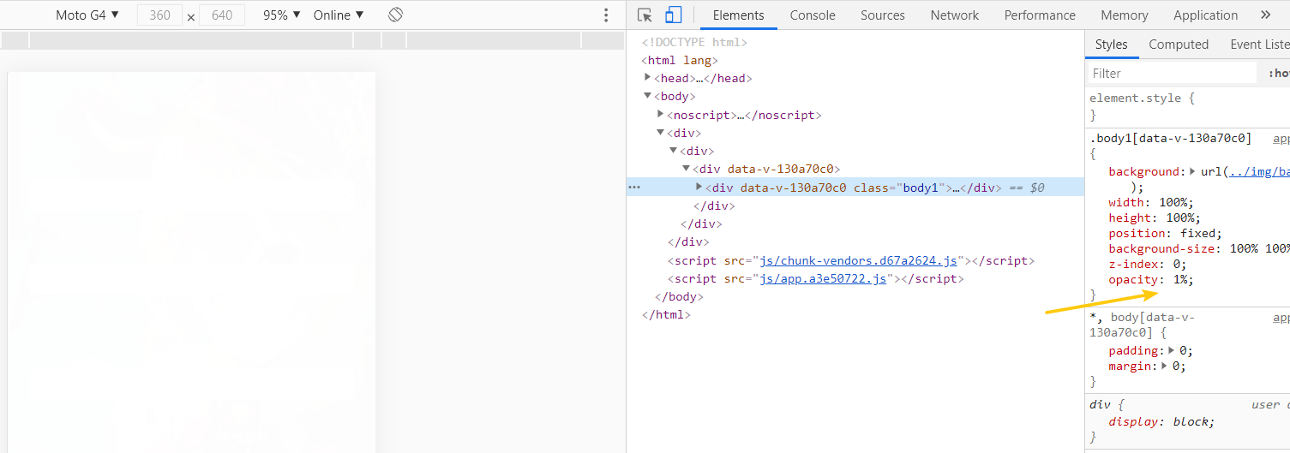This screenshot has height=453, width=1290.
Task: Open the Moto G4 device dropdown
Action: 87,15
